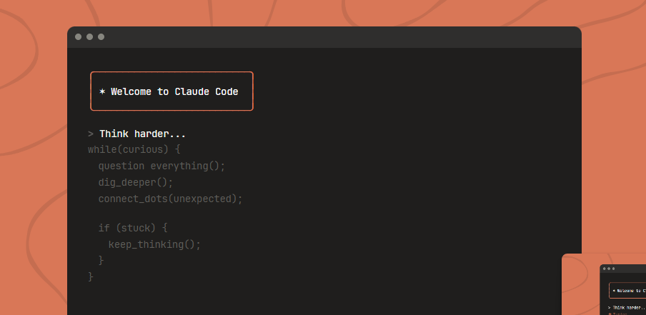
Task: Select the 'connect_dots(unexpected);' line
Action: pyautogui.click(x=171, y=199)
